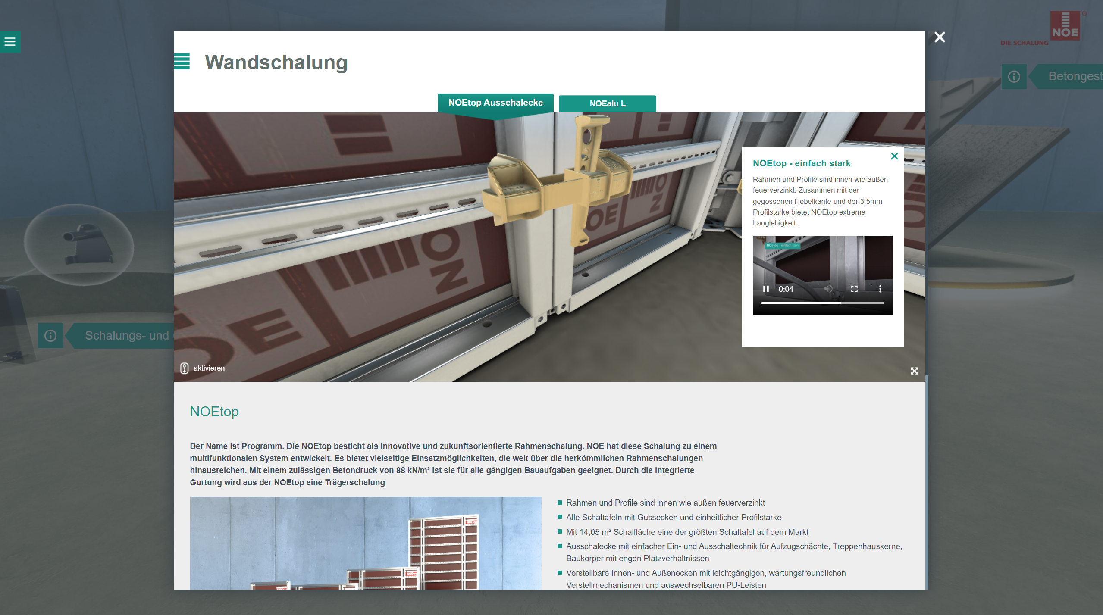Image resolution: width=1103 pixels, height=615 pixels.
Task: Mute the NOEtop video sound
Action: [x=828, y=289]
